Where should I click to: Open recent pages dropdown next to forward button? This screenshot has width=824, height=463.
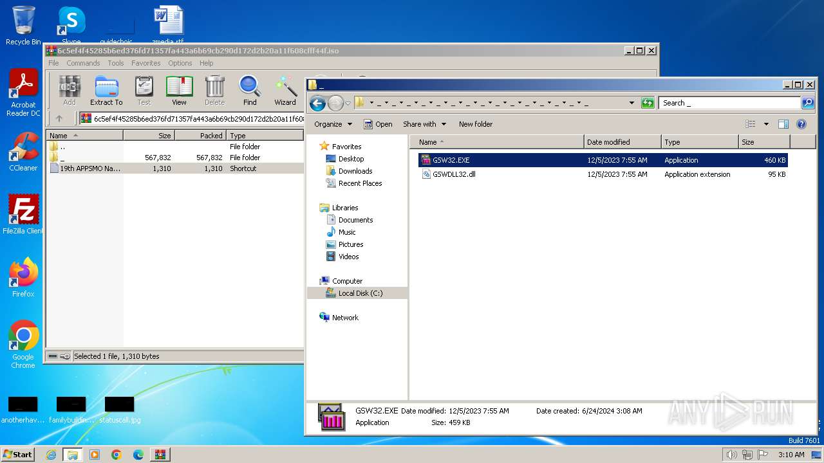pyautogui.click(x=348, y=103)
